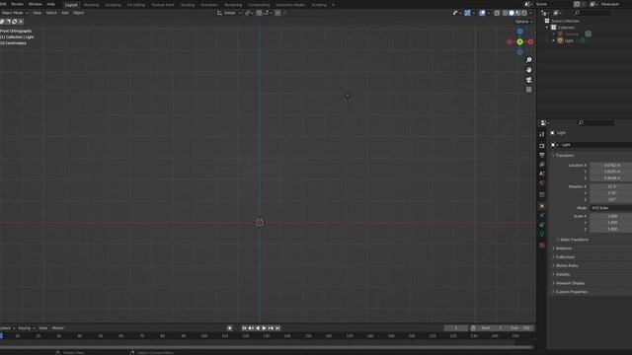Toggle the show overlays button
The image size is (632, 355).
(x=482, y=13)
